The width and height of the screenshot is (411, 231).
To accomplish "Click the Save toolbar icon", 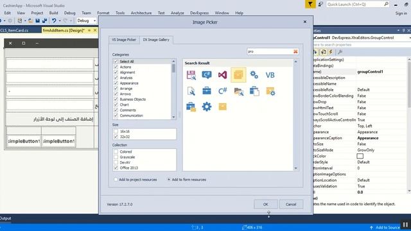I will (37, 21).
